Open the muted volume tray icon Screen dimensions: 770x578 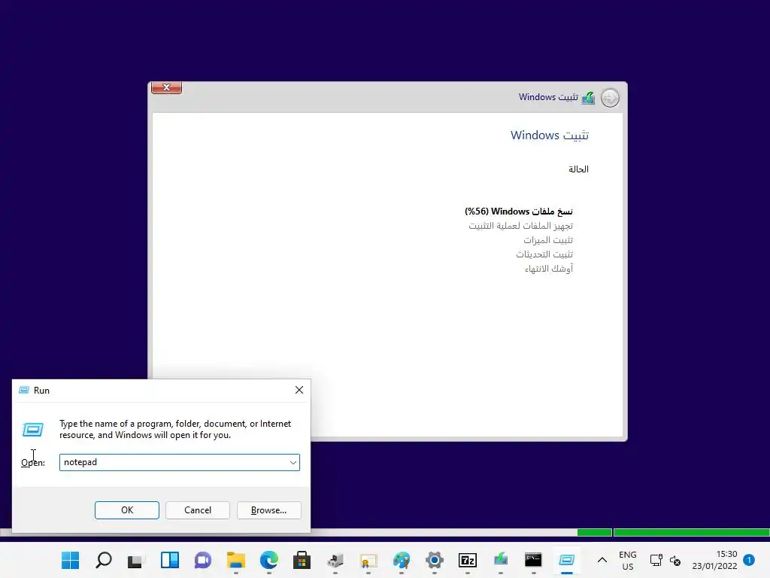[675, 560]
